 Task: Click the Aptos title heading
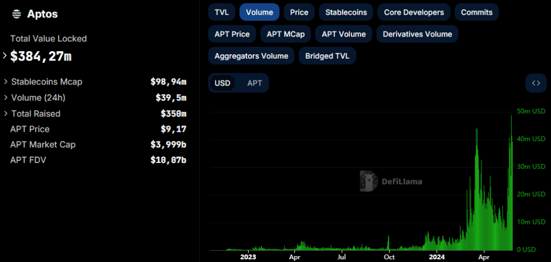pos(43,14)
